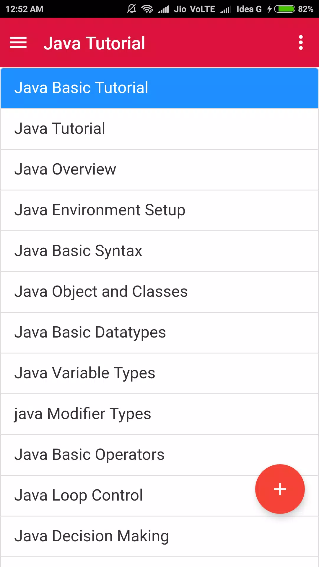Screen dimensions: 319x567
Task: Tap the red plus floating button
Action: tap(280, 489)
